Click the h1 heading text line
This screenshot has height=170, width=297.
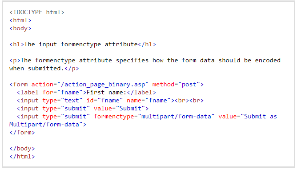pyautogui.click(x=83, y=45)
